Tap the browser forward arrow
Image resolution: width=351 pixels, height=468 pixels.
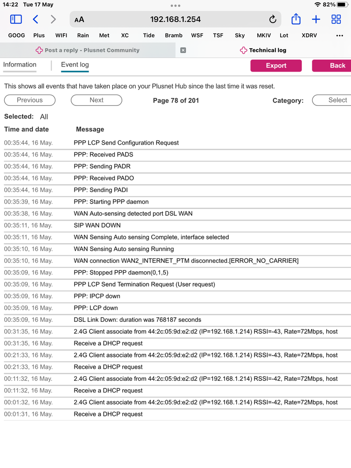[53, 19]
